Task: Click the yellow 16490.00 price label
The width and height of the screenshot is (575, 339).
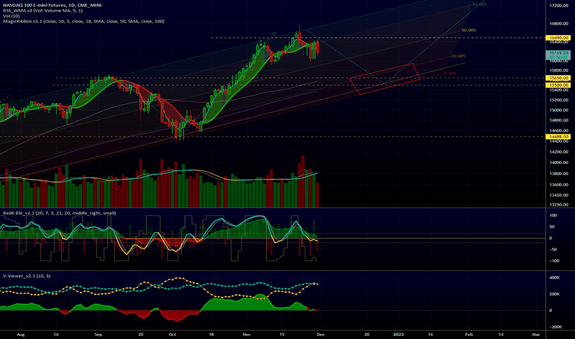Action: point(558,38)
